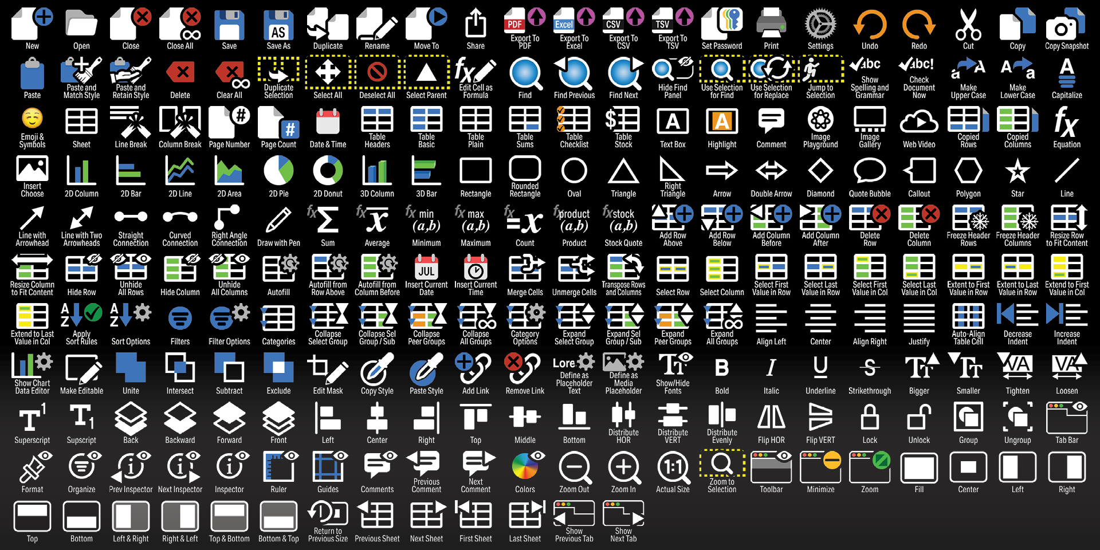1100x550 pixels.
Task: Select the Expand Peer Groups icon
Action: [673, 316]
